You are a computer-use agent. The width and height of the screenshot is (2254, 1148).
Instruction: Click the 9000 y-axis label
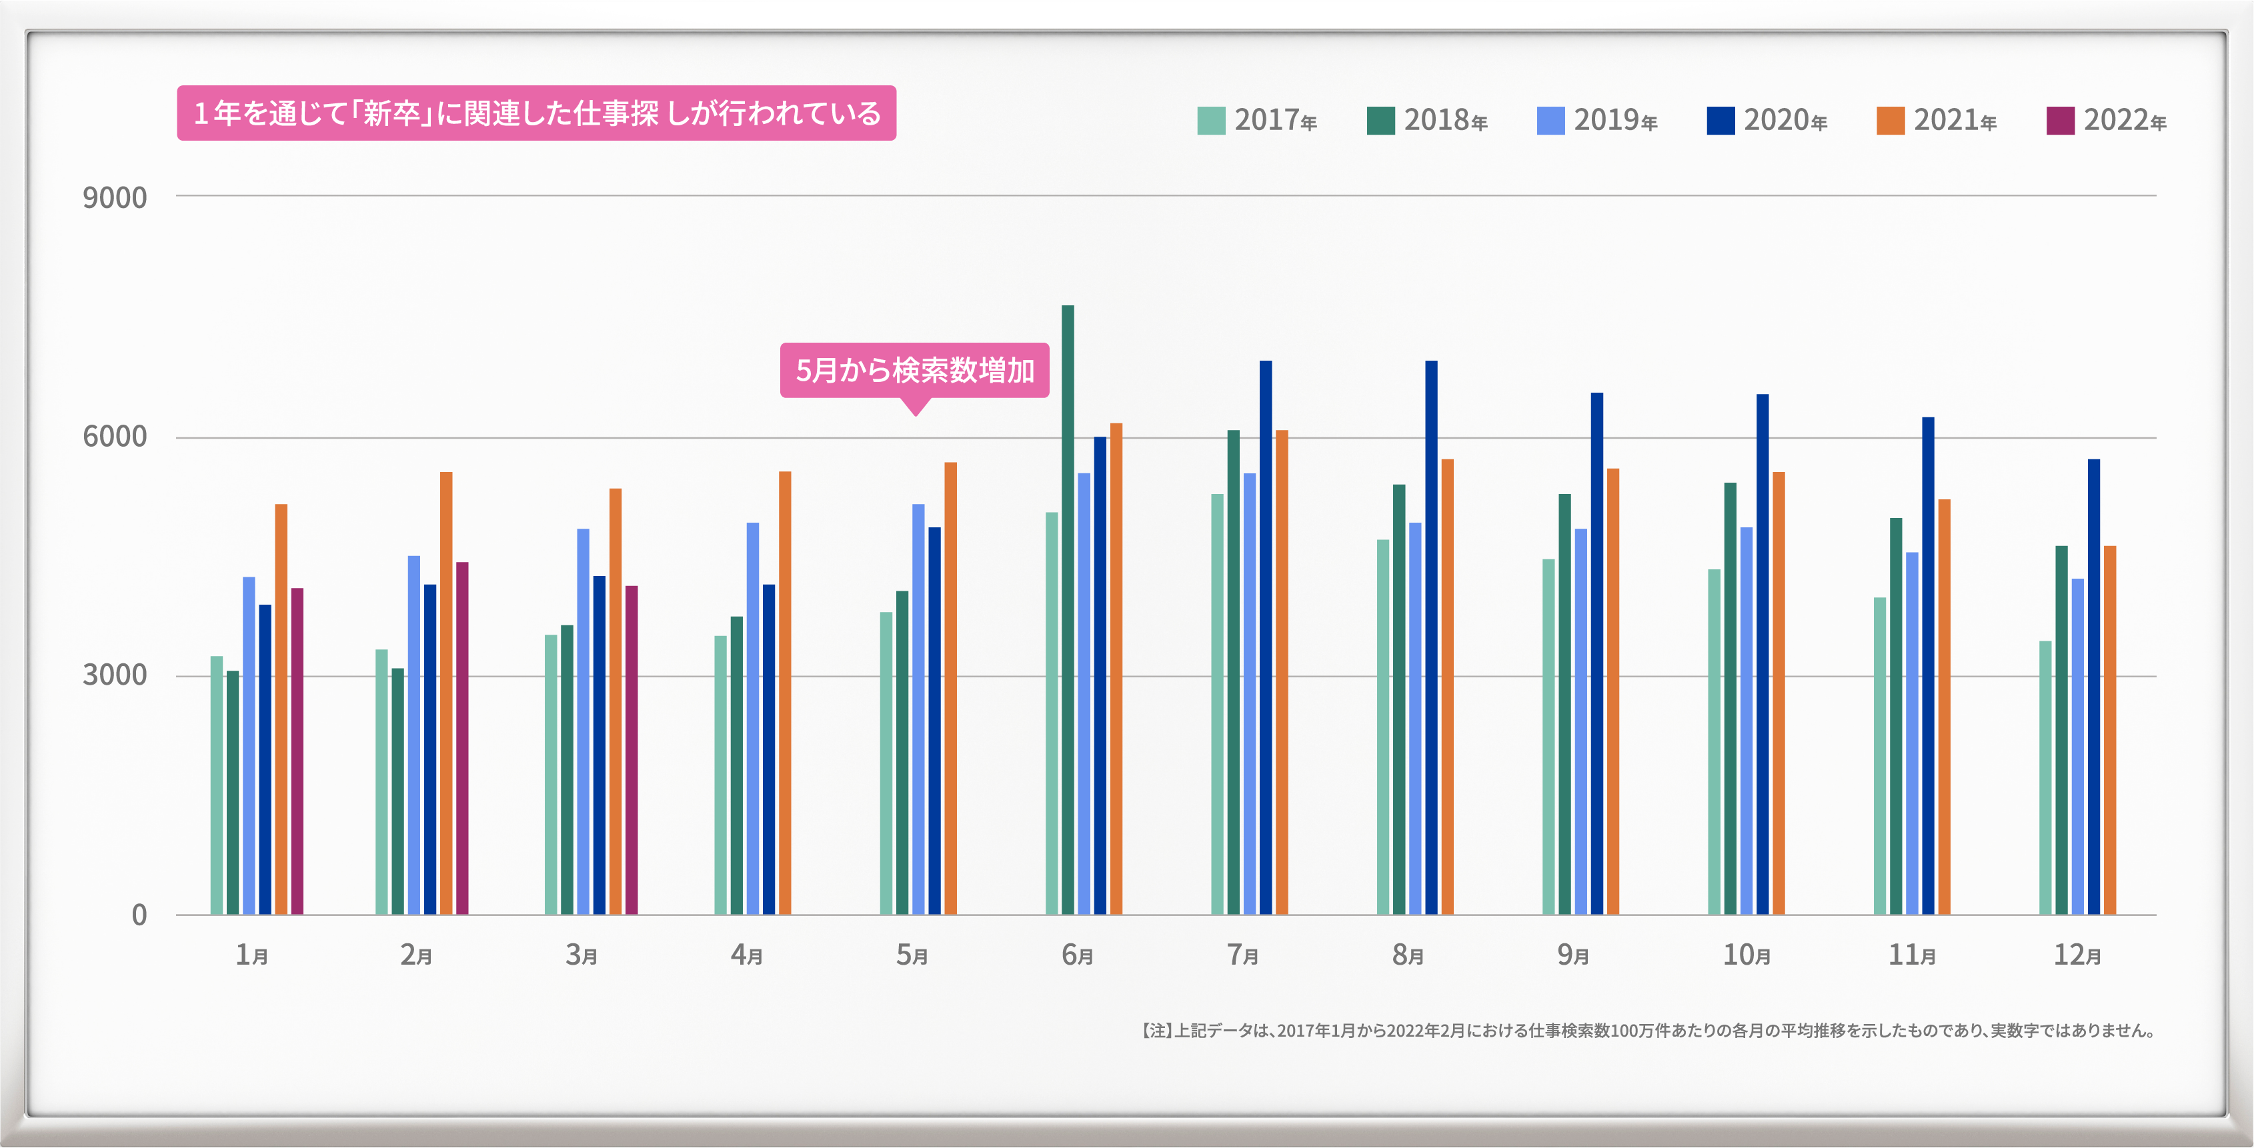tap(115, 198)
